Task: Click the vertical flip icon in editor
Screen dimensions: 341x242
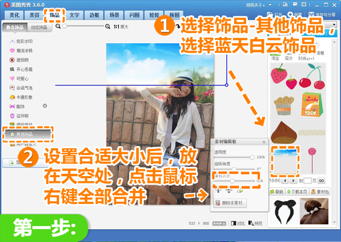Action: tap(229, 191)
